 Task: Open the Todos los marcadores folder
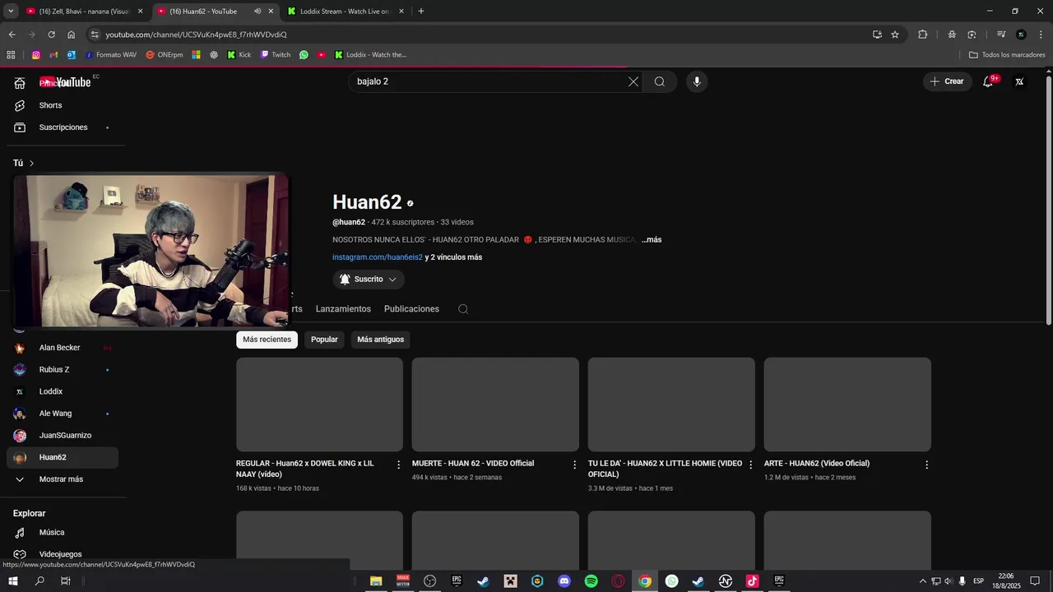coord(1007,55)
